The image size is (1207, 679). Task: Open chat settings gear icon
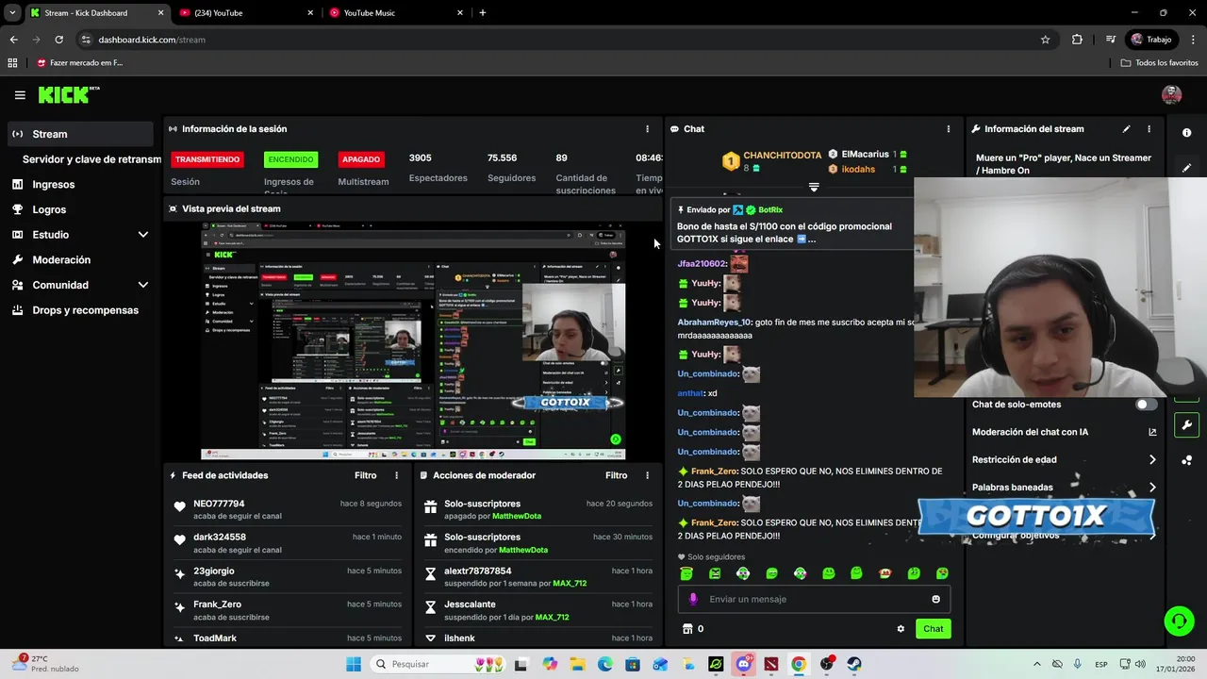pos(901,629)
